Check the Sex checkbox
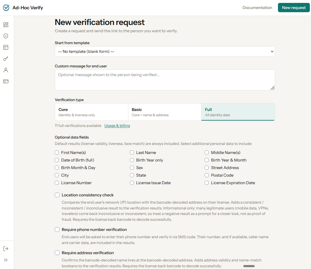 coord(132,168)
